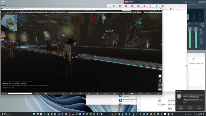Toggle the MIX down button in Voicemeeter
Viewport: 206px width, 116px height.
point(201,30)
